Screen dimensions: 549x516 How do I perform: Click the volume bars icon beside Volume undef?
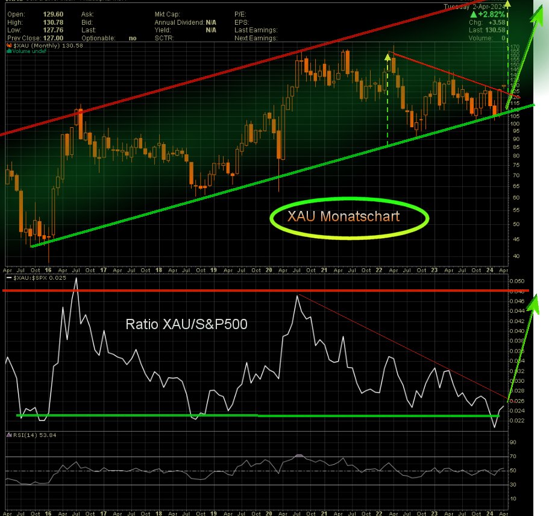click(x=9, y=51)
